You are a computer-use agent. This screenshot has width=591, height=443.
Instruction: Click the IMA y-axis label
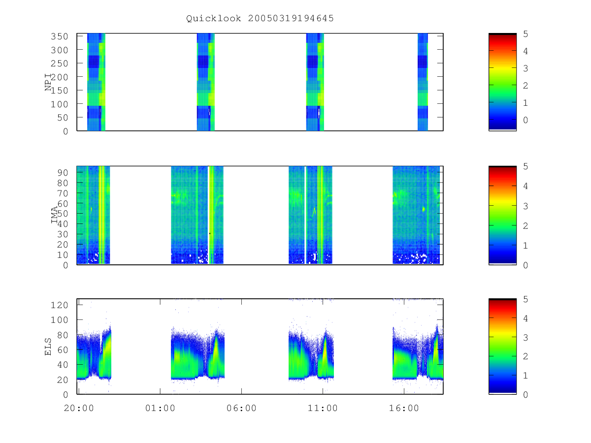55,215
